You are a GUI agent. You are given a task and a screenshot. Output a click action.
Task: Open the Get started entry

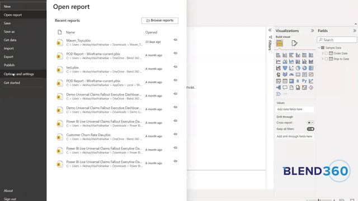point(23,83)
